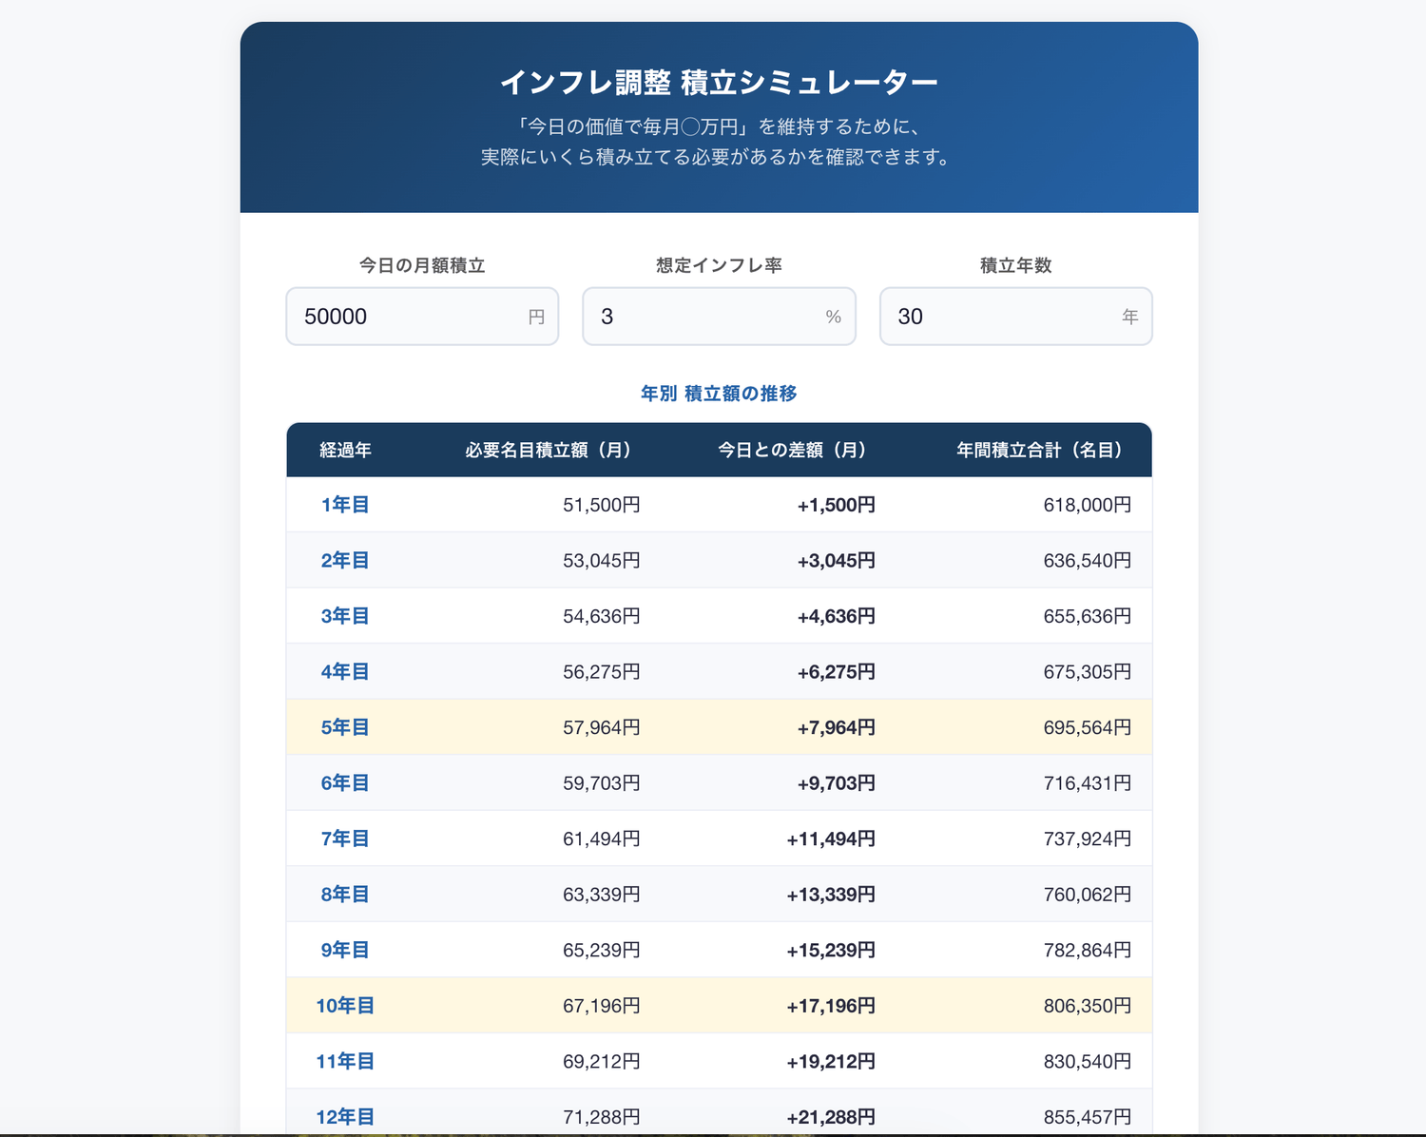Image resolution: width=1426 pixels, height=1137 pixels.
Task: Click the +19,212円 difference cell
Action: coord(831,1061)
